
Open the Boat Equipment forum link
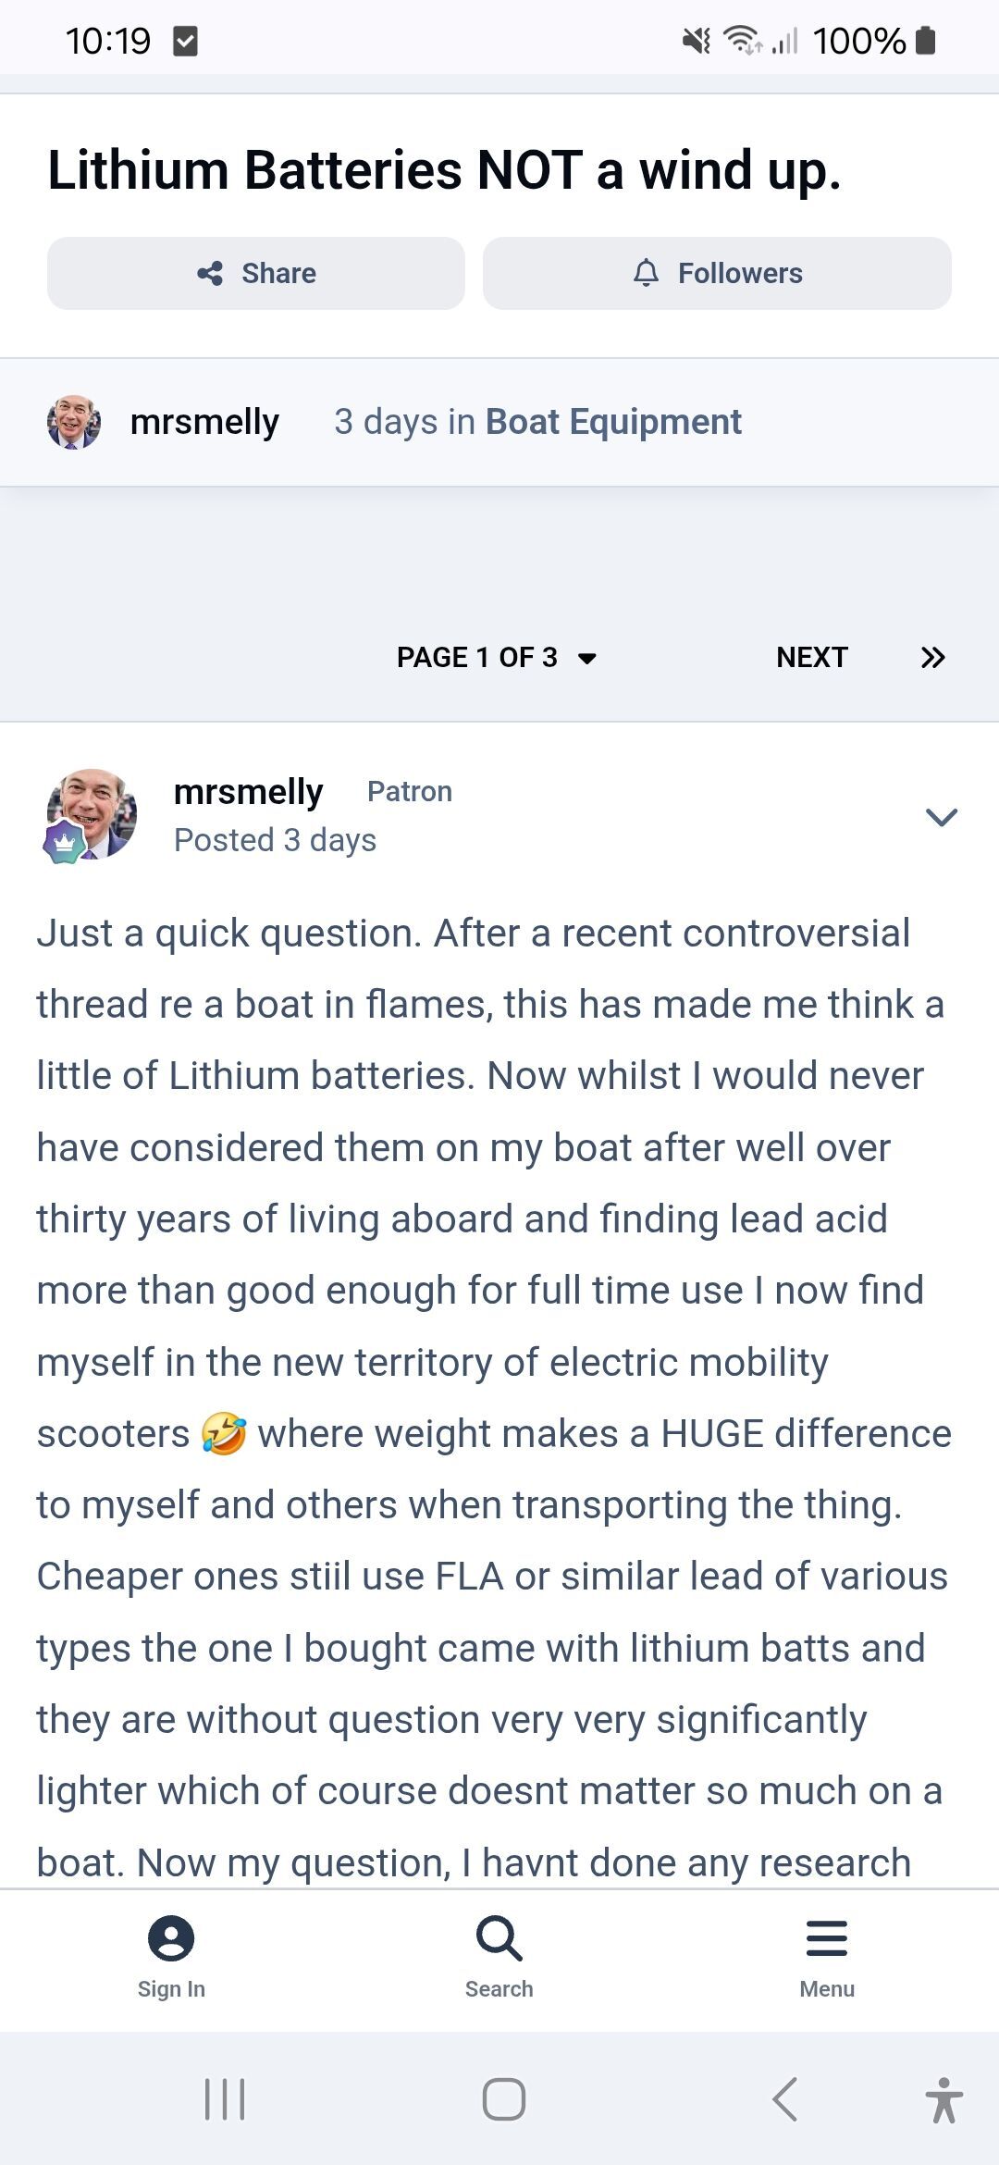pos(613,422)
